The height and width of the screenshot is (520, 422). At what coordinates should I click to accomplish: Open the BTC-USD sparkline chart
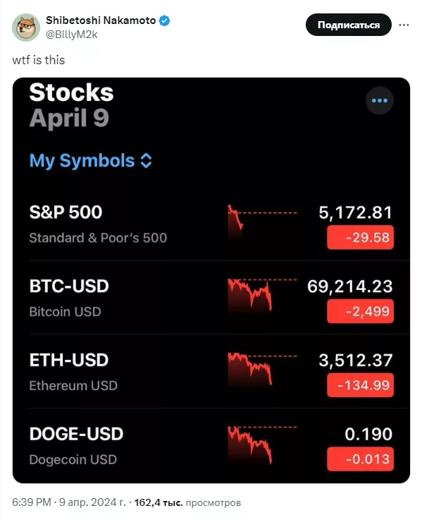pos(262,296)
